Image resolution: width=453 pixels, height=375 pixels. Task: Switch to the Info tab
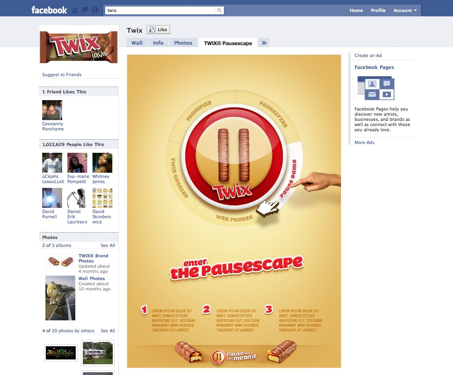158,43
